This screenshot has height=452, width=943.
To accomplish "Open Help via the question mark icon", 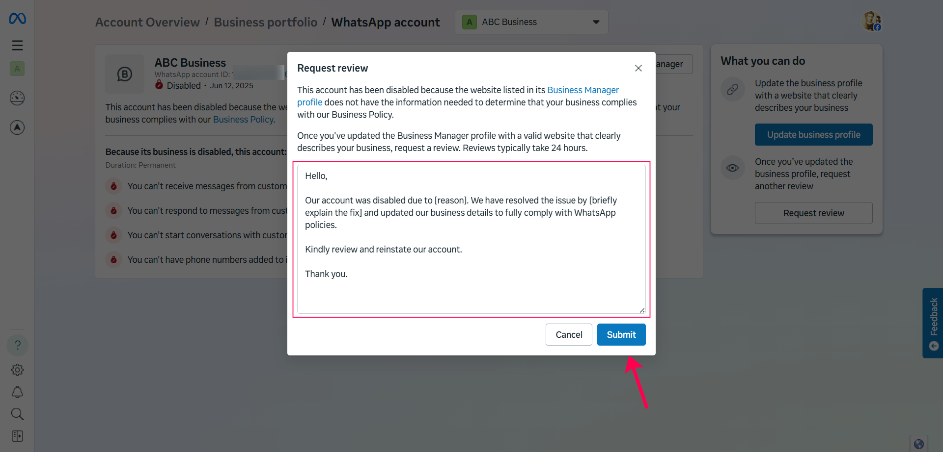I will point(17,345).
